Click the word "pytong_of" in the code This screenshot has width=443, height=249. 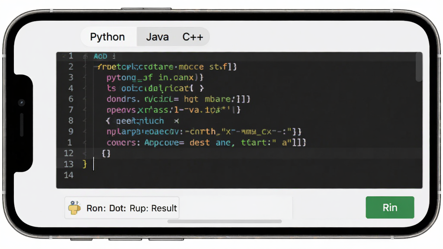130,77
